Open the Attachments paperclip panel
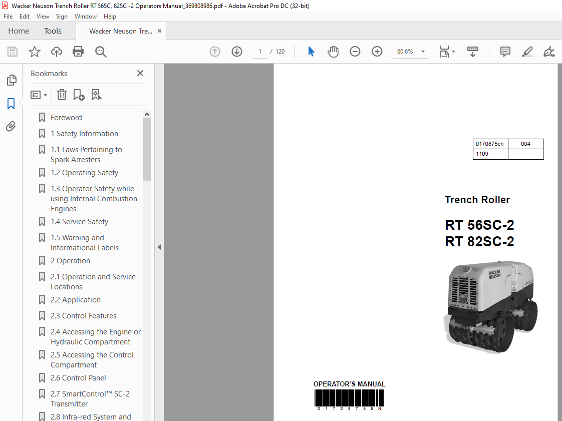The image size is (562, 421). point(11,127)
